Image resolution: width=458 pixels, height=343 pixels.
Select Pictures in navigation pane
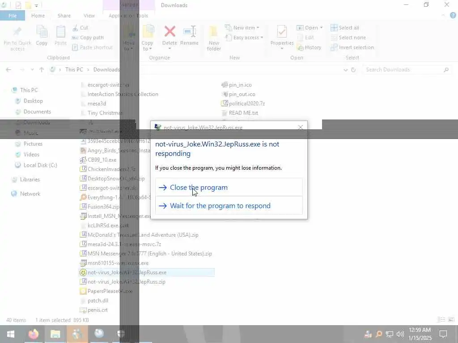[33, 144]
